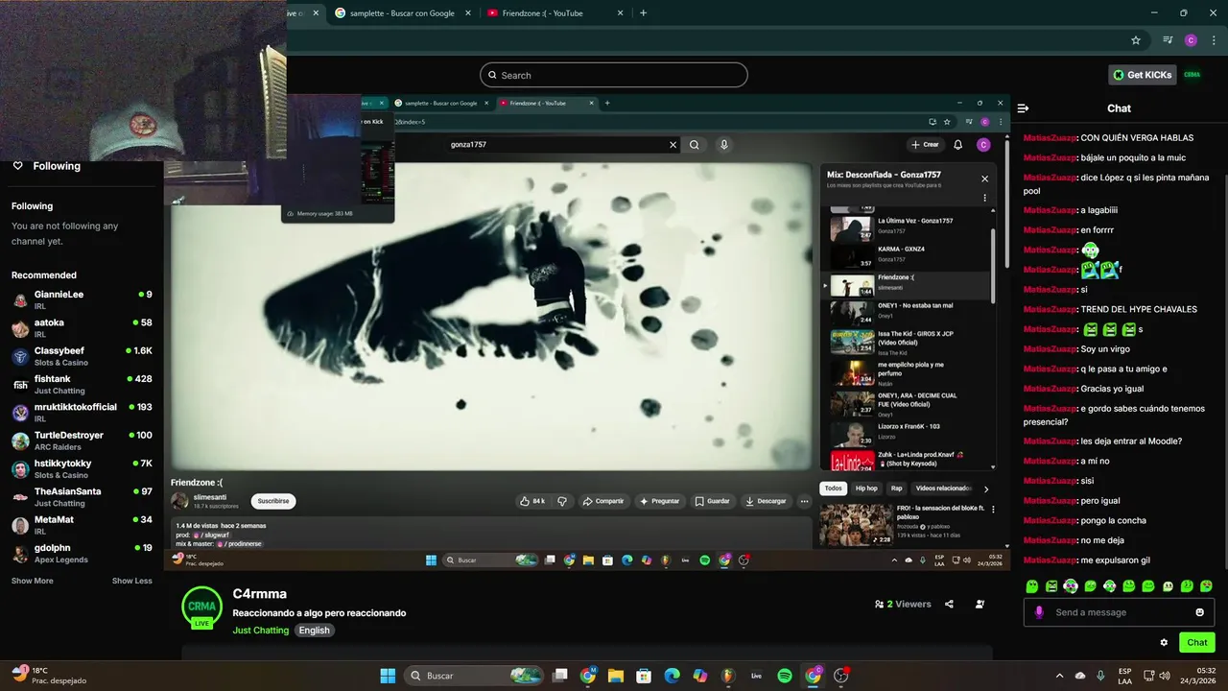Screen dimensions: 1228x691
Task: Select the Rap filter chip in stream
Action: click(x=896, y=488)
